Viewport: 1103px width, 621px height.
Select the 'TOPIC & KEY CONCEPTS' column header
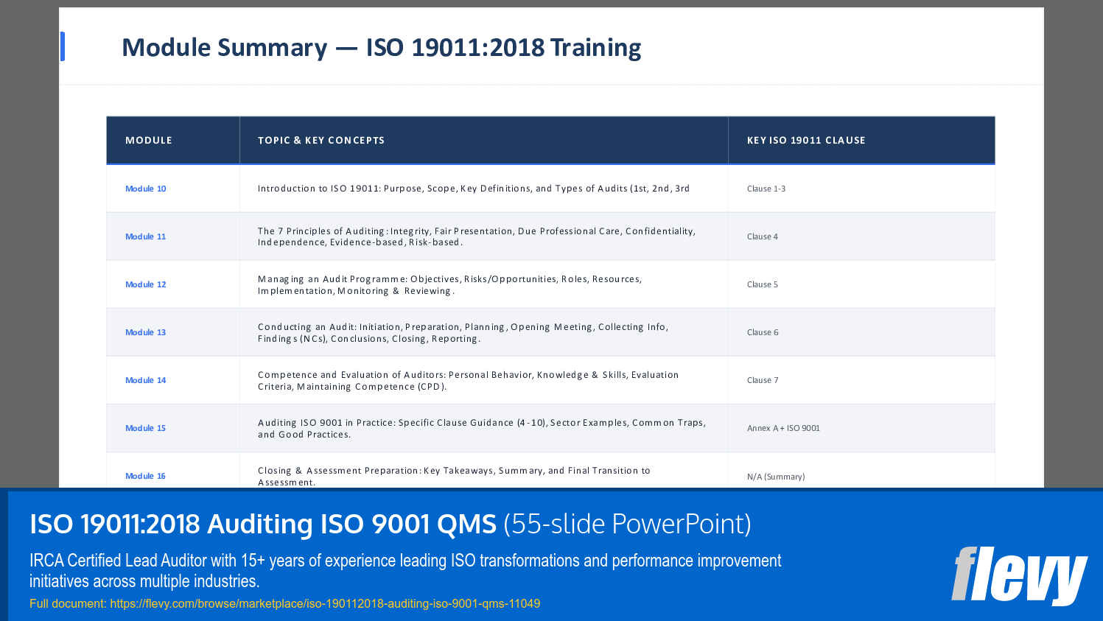point(322,139)
